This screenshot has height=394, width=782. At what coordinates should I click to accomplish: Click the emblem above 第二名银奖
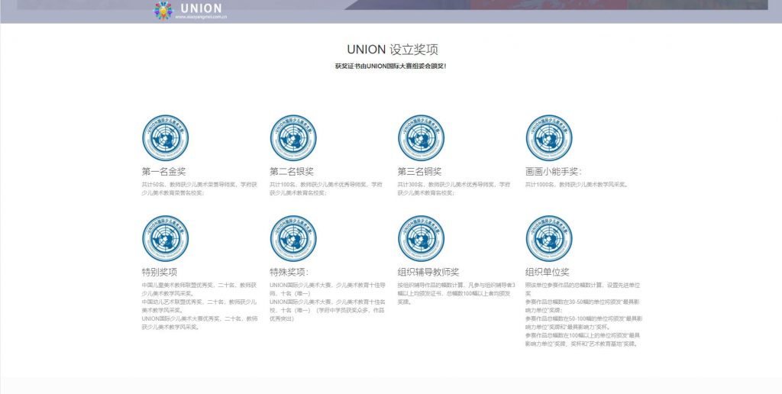pos(293,137)
